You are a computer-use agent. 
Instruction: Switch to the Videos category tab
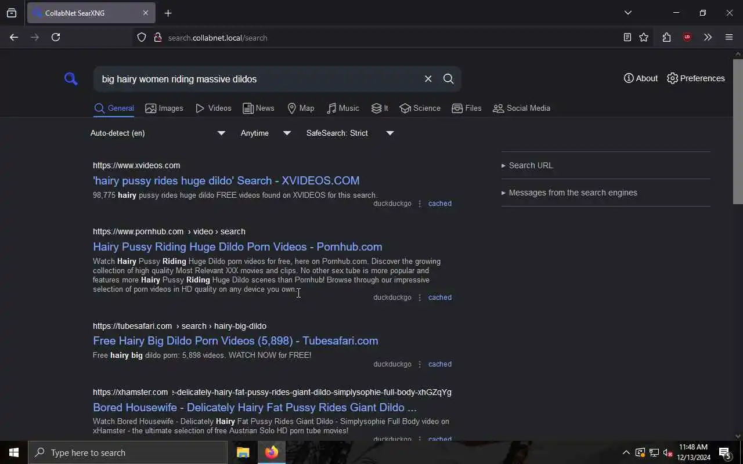(214, 108)
